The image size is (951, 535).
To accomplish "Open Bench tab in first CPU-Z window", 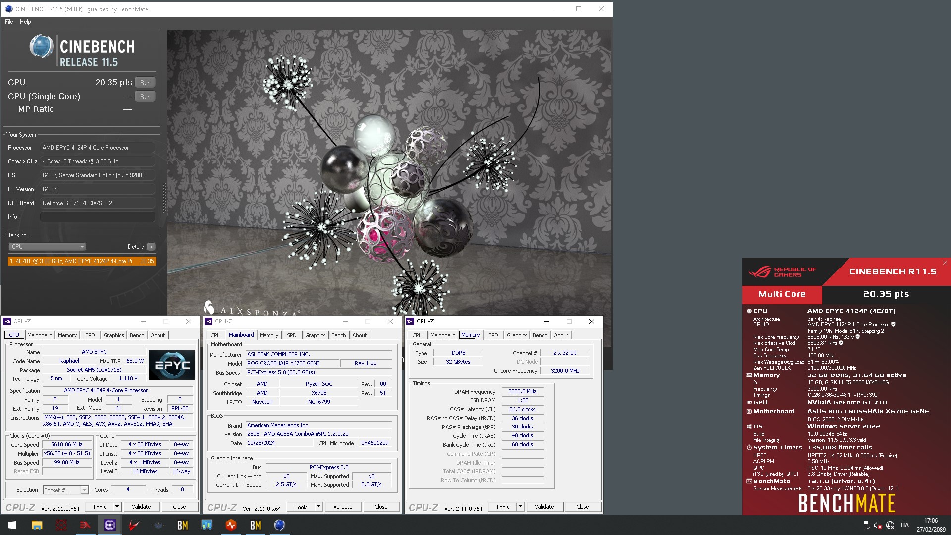I will click(x=137, y=335).
